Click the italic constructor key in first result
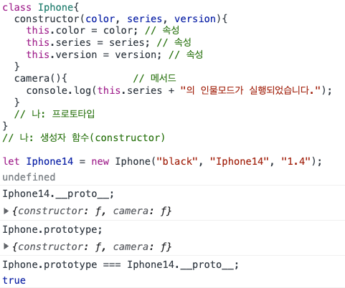Screen dimensions: 345x288 (x=50, y=211)
